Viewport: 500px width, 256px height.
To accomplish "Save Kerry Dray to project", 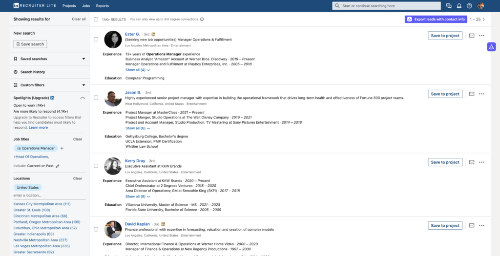I will (445, 162).
